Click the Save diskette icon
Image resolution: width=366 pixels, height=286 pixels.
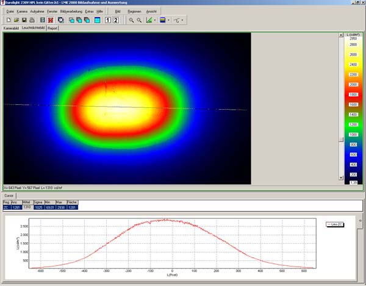click(24, 20)
